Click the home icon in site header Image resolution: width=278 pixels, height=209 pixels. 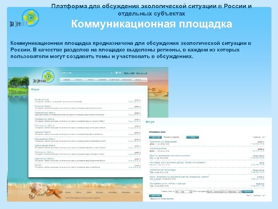click(x=117, y=73)
